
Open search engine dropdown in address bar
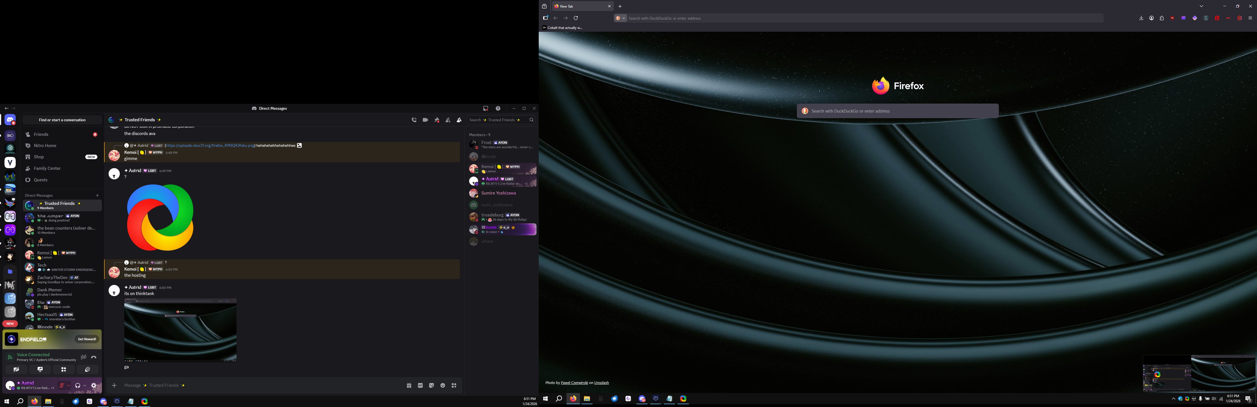point(620,18)
